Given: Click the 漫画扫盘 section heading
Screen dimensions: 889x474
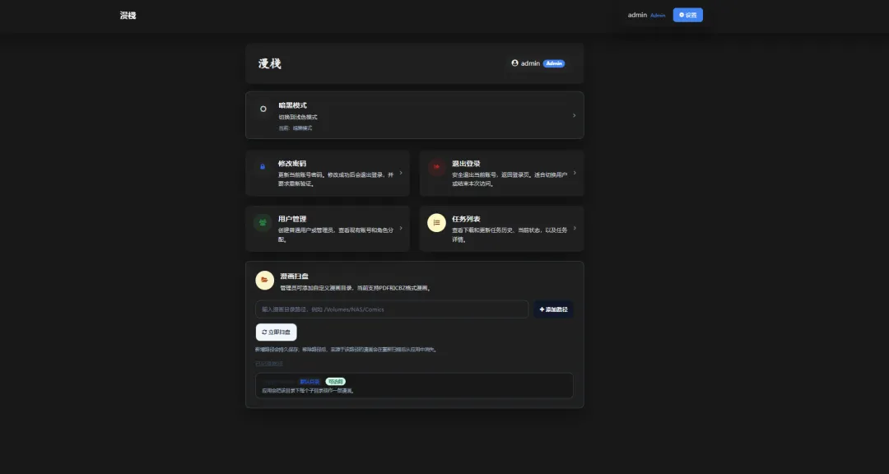Looking at the screenshot, I should point(294,276).
